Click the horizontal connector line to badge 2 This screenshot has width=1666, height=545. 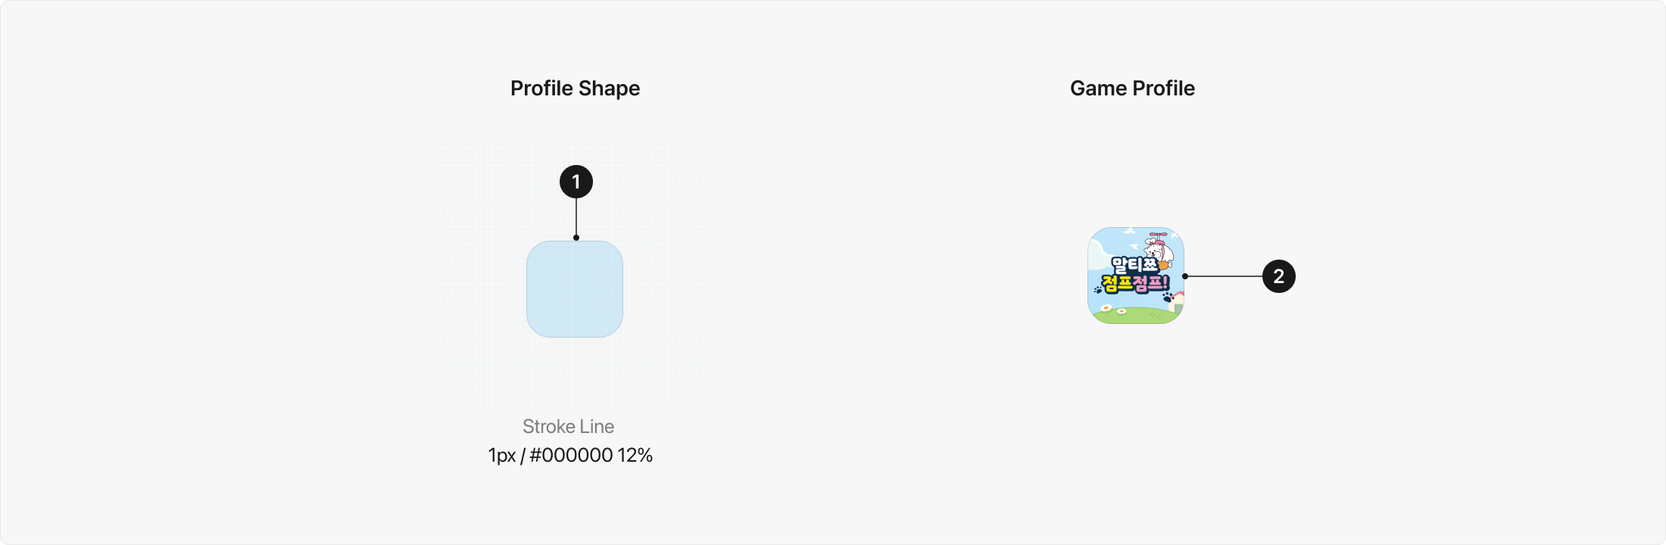click(x=1225, y=276)
